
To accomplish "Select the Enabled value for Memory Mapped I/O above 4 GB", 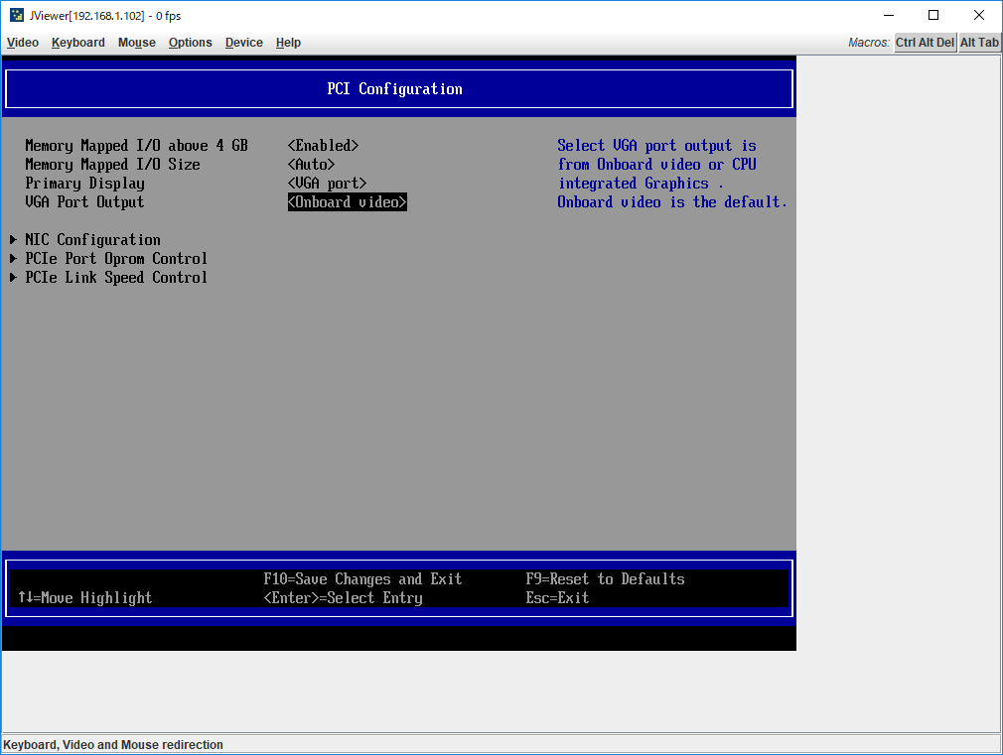I will pos(323,146).
